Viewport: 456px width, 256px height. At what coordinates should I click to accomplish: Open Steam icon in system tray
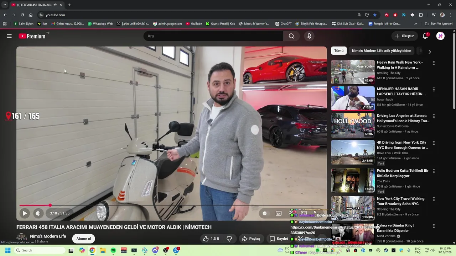point(386,250)
